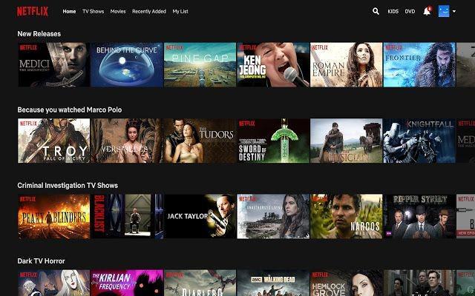Click Because you watched Marco Polo heading
The width and height of the screenshot is (475, 296).
69,110
